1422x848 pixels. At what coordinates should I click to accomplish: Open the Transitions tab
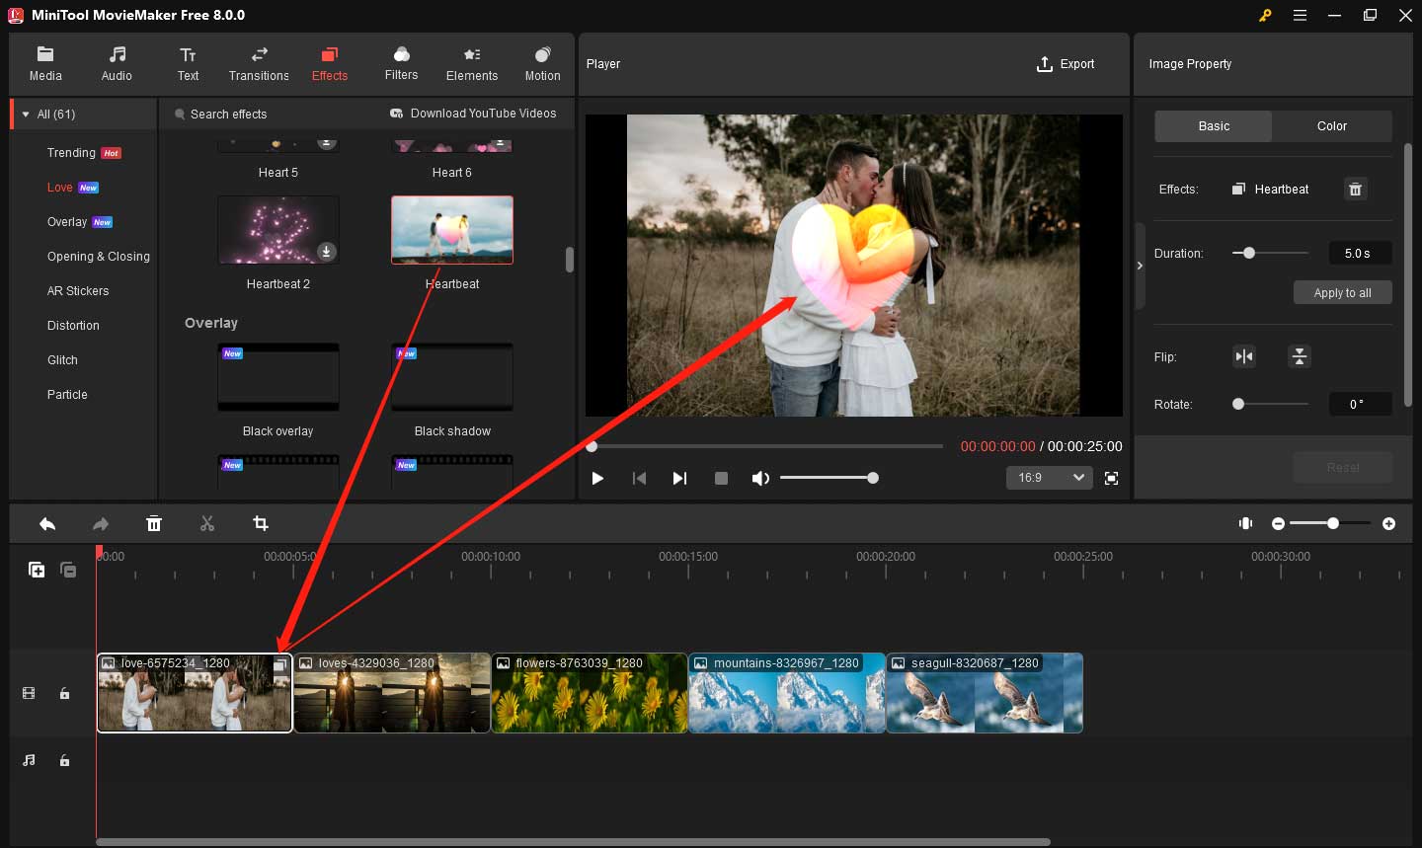[259, 64]
